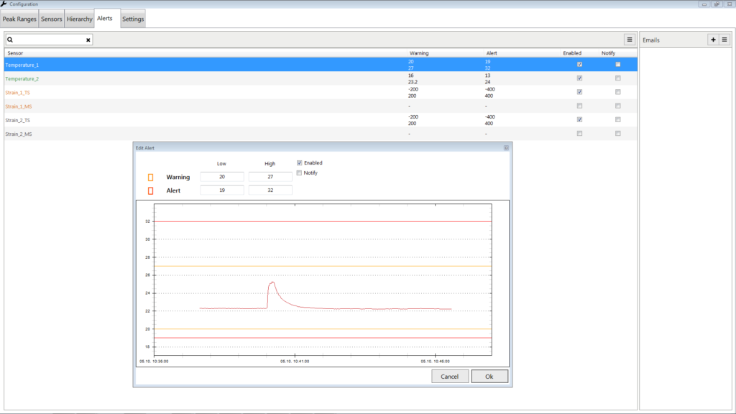
Task: Click the Configuration wrench icon
Action: click(x=4, y=4)
